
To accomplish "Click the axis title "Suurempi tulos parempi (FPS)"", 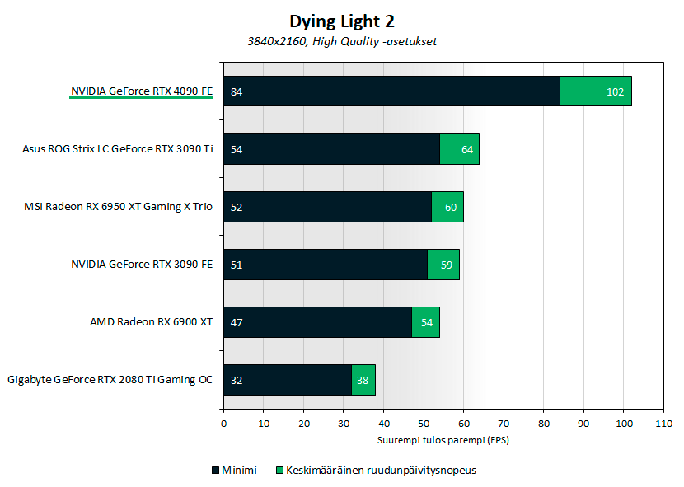I will point(443,440).
